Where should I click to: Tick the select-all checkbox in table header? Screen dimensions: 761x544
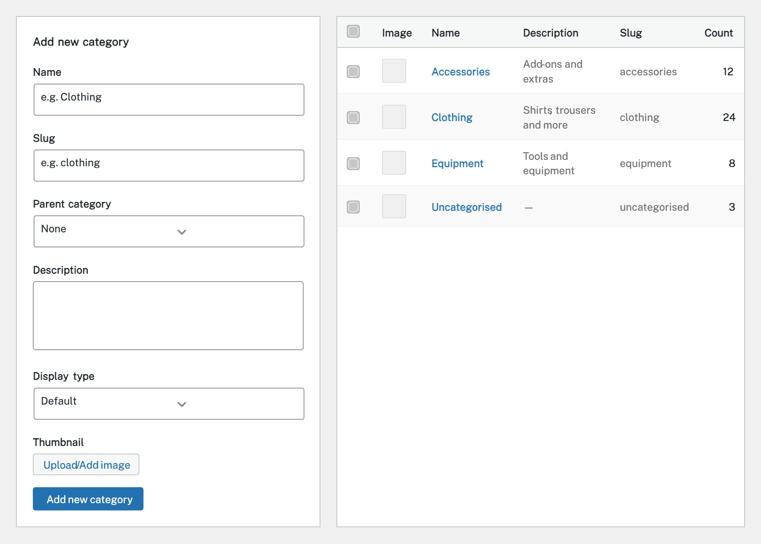(353, 31)
